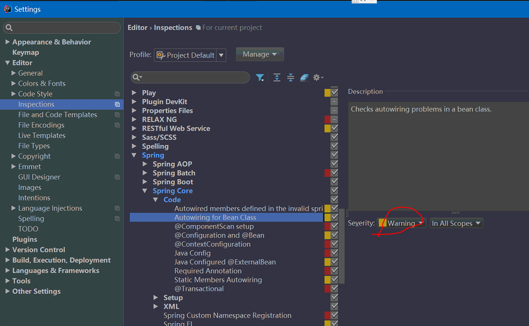Image resolution: width=529 pixels, height=326 pixels.
Task: Open the In All Scopes dropdown
Action: tap(457, 223)
